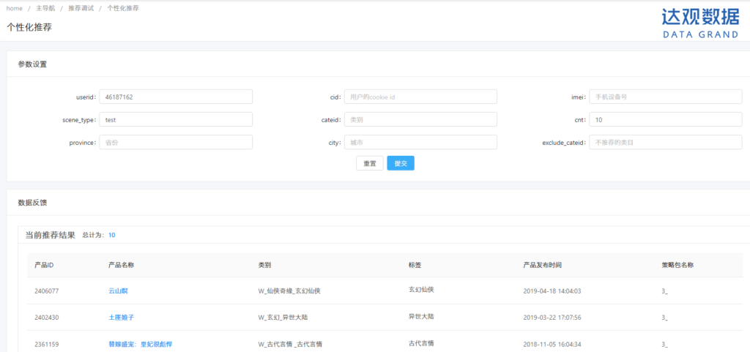The width and height of the screenshot is (750, 352).
Task: Focus the cid cookie id field
Action: pyautogui.click(x=420, y=97)
